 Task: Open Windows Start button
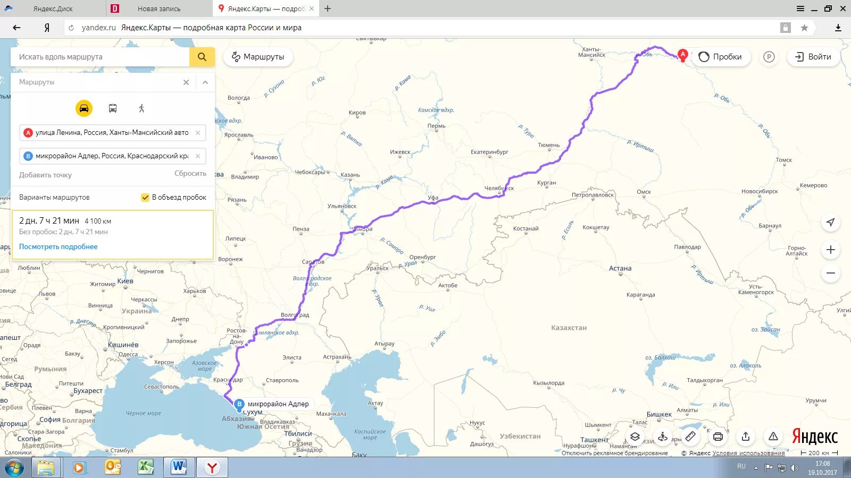(14, 468)
